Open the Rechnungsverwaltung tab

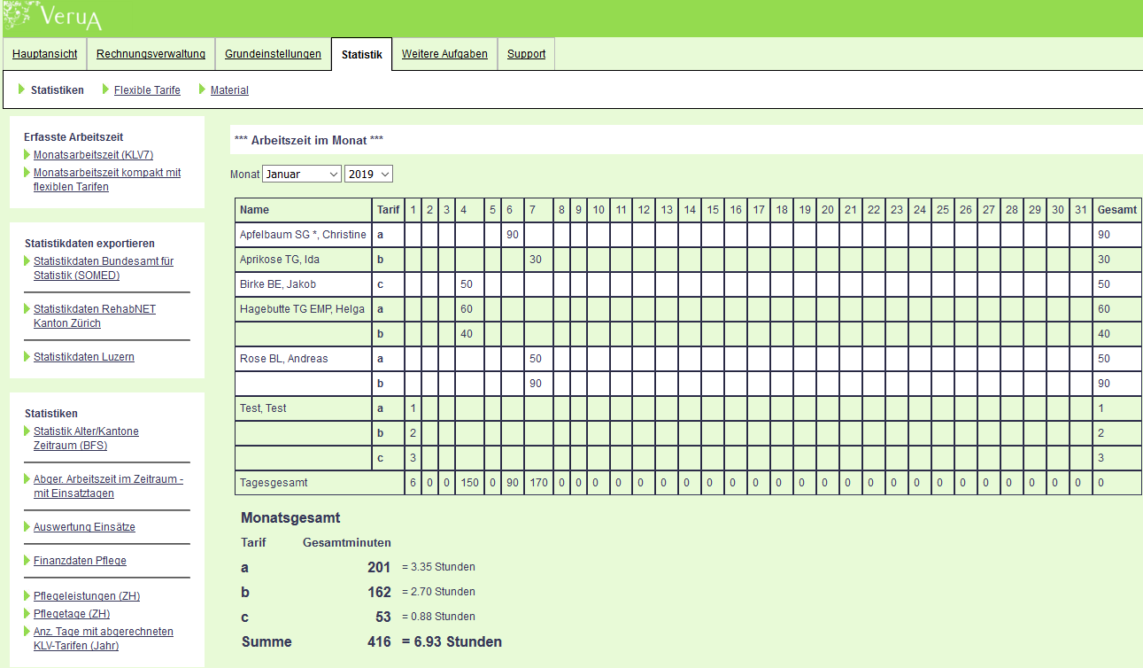coord(151,54)
